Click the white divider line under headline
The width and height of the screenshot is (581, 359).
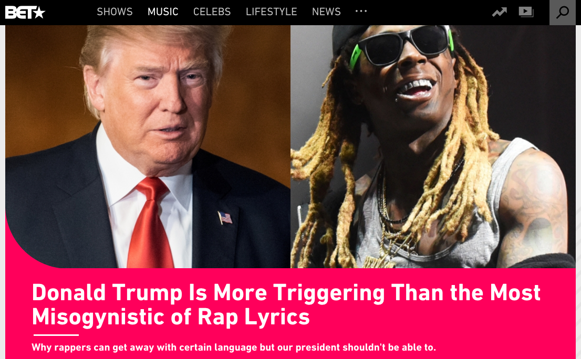[56, 335]
